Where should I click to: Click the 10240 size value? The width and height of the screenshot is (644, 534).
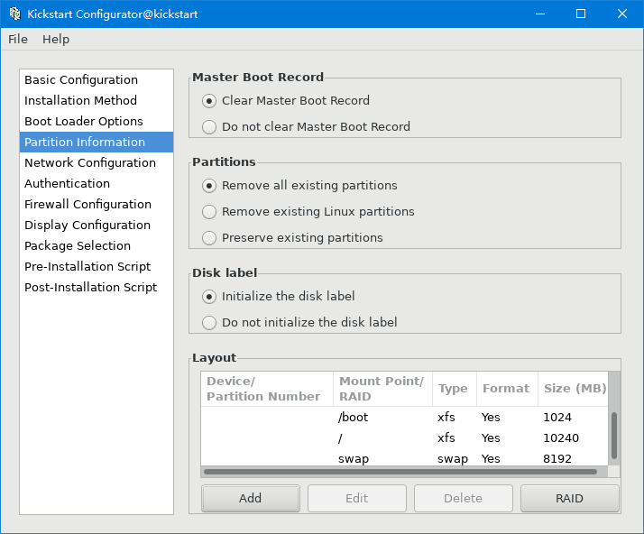coord(561,438)
